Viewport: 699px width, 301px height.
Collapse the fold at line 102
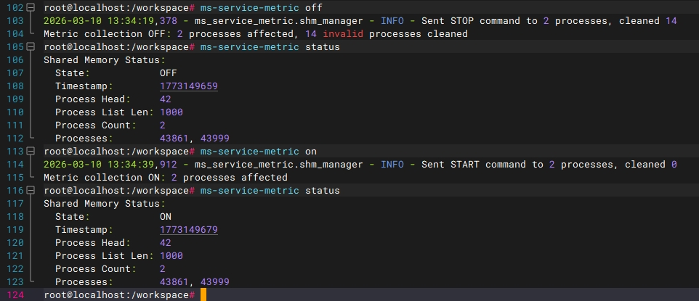(x=31, y=7)
